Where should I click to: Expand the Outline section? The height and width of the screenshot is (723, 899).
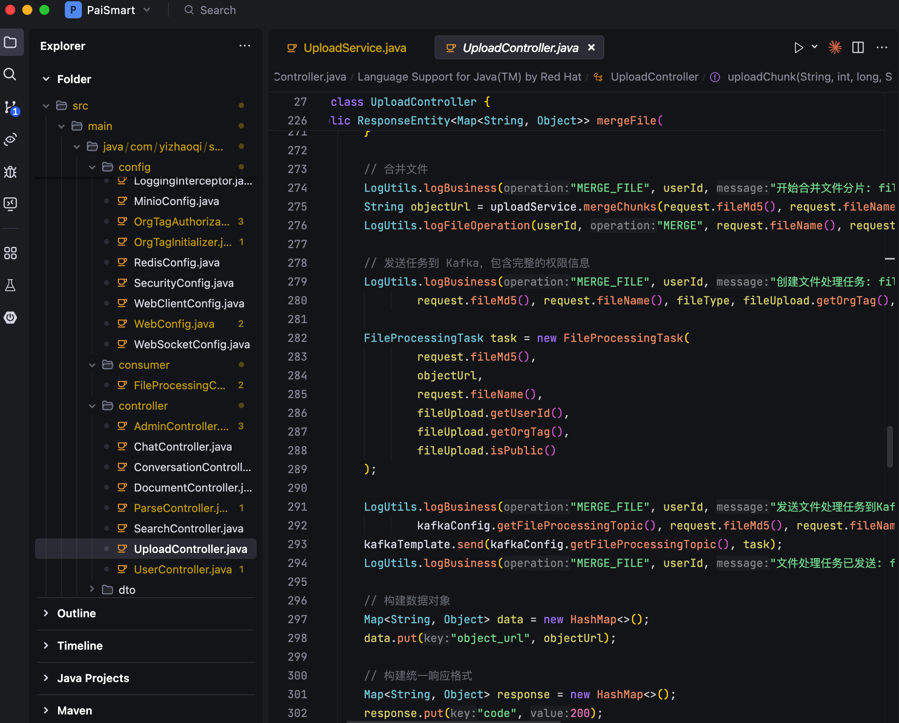coord(76,613)
